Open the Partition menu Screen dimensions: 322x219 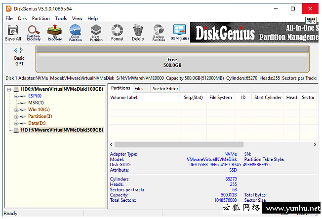(x=40, y=18)
